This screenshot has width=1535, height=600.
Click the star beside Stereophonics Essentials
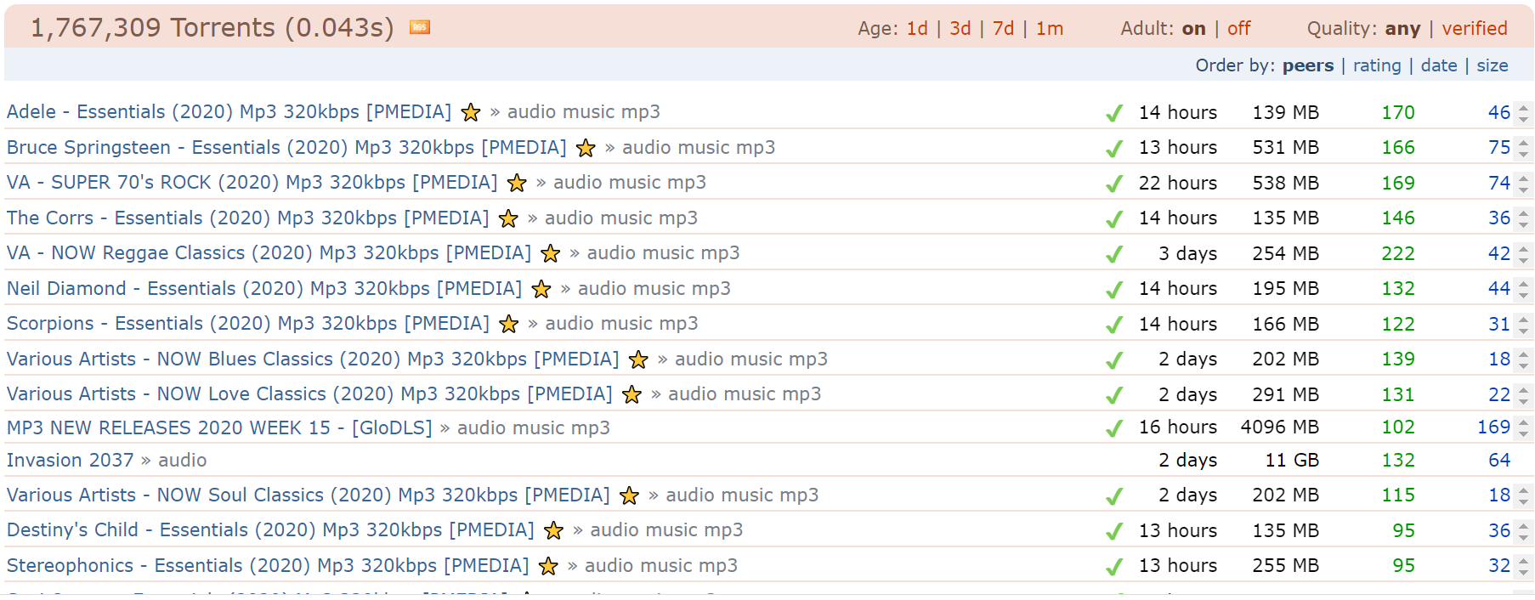tap(548, 566)
